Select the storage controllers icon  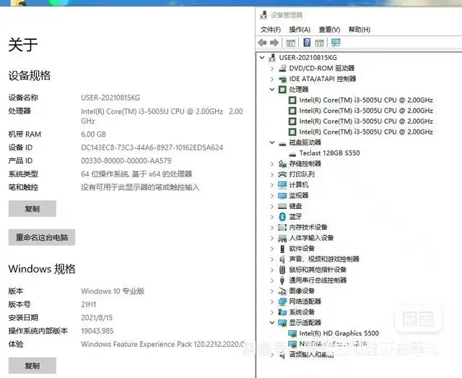click(282, 164)
